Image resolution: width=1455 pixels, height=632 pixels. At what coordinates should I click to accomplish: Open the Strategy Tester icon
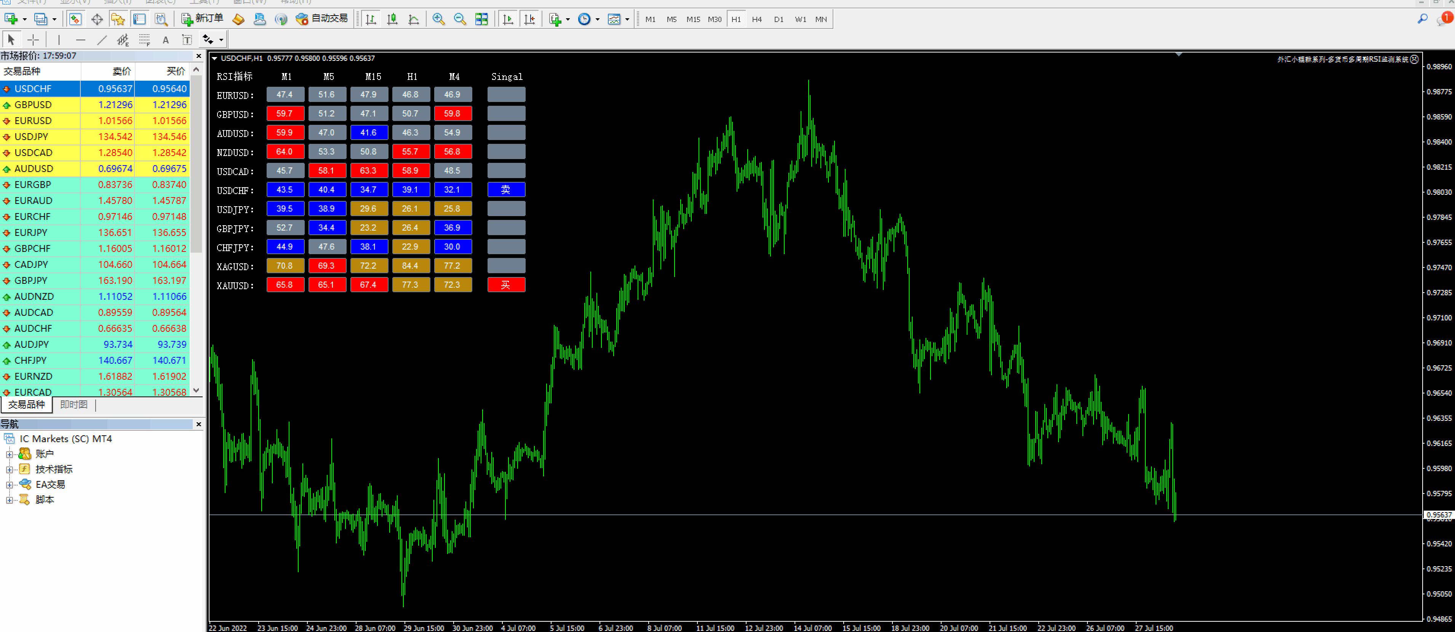click(161, 19)
